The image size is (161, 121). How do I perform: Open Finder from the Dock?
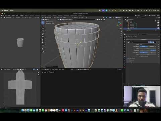coord(22,110)
